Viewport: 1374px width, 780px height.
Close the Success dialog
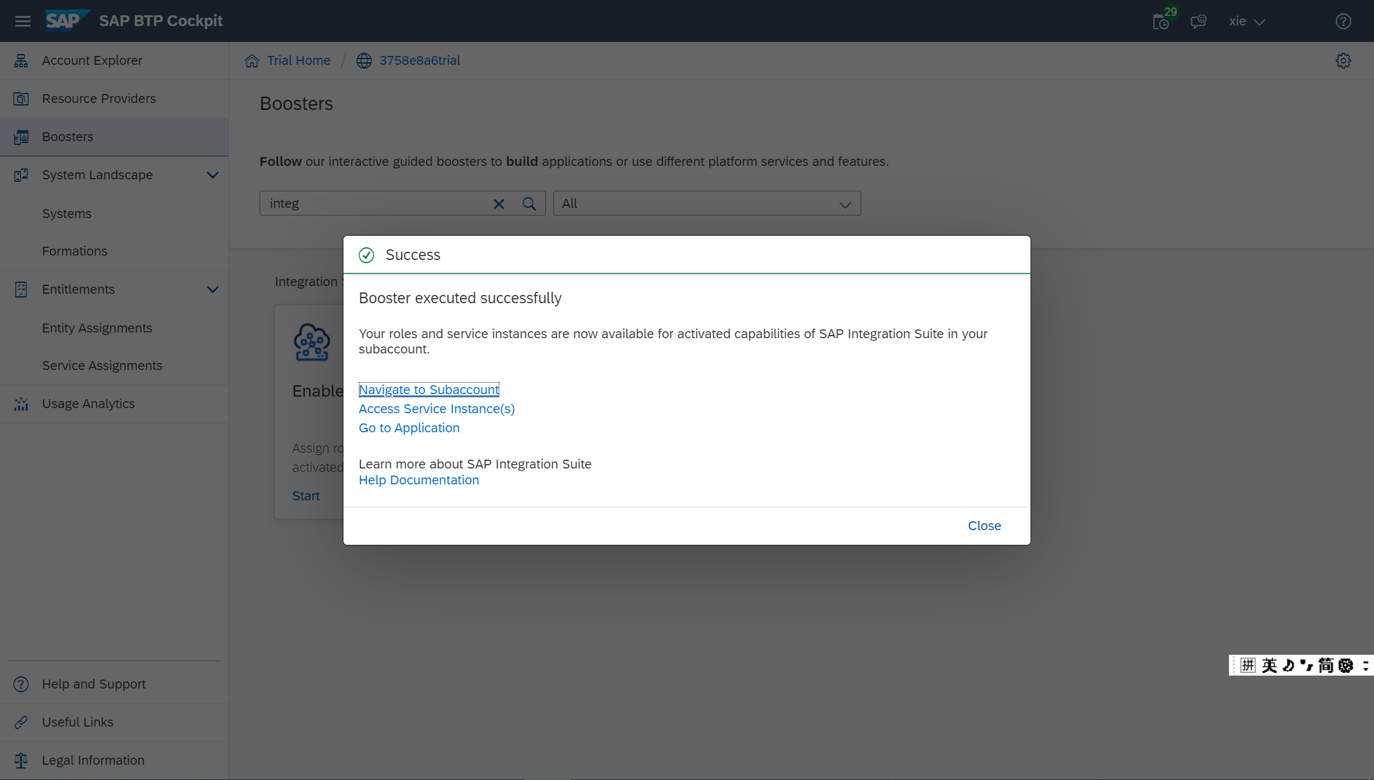coord(985,526)
